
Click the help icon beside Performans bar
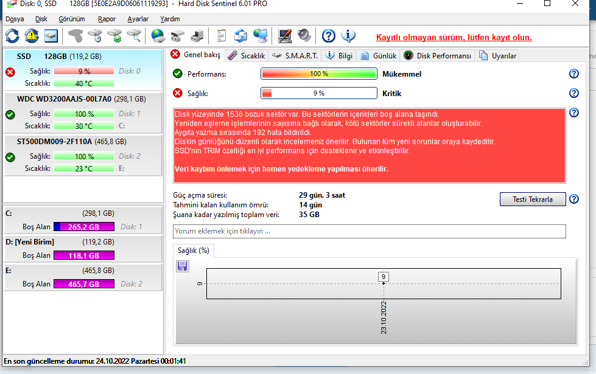pos(573,74)
